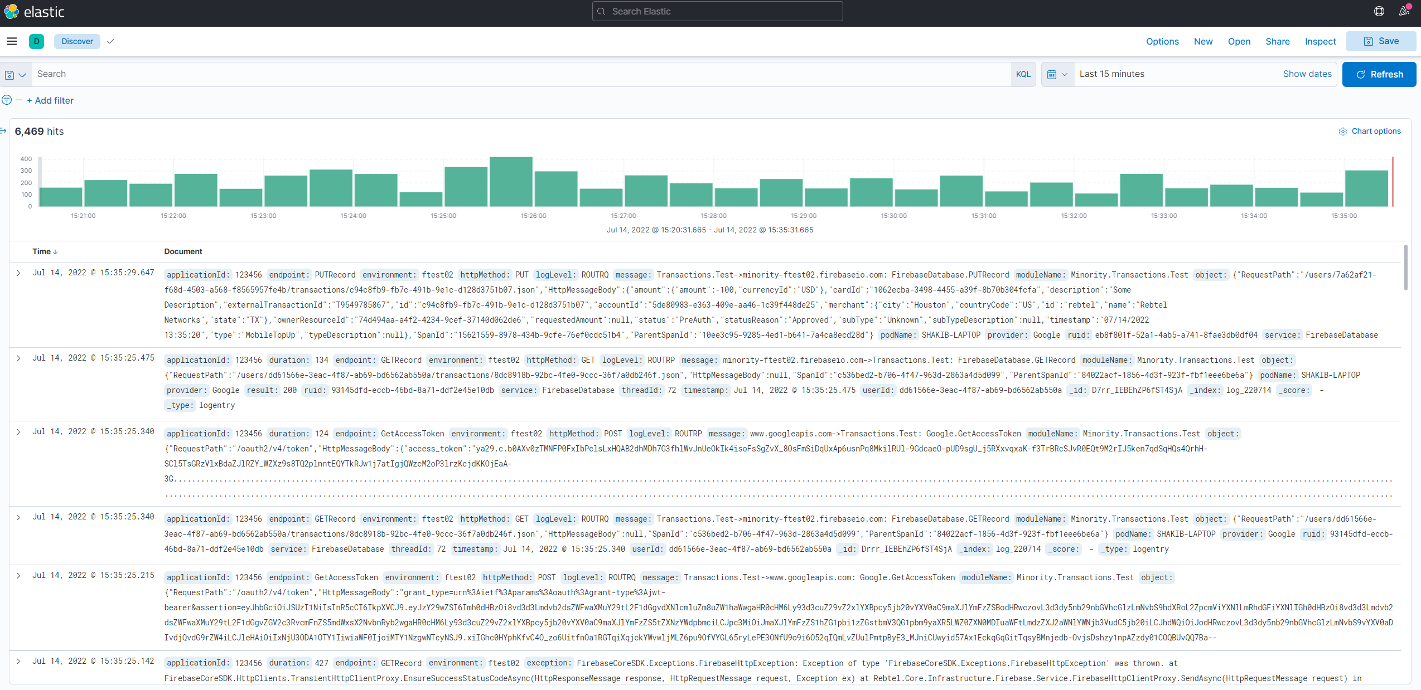Expand the 15:35:29.647 document row
Viewport: 1421px width, 690px height.
[18, 273]
